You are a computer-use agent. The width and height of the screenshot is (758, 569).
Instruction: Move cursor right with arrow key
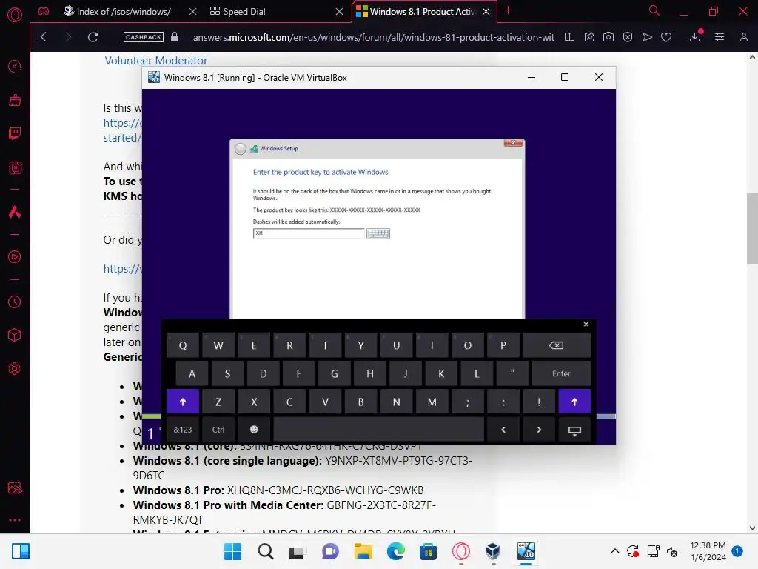539,430
